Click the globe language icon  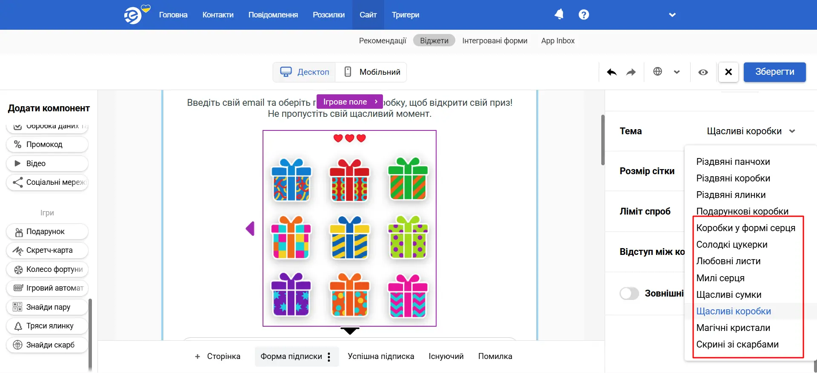(x=657, y=72)
